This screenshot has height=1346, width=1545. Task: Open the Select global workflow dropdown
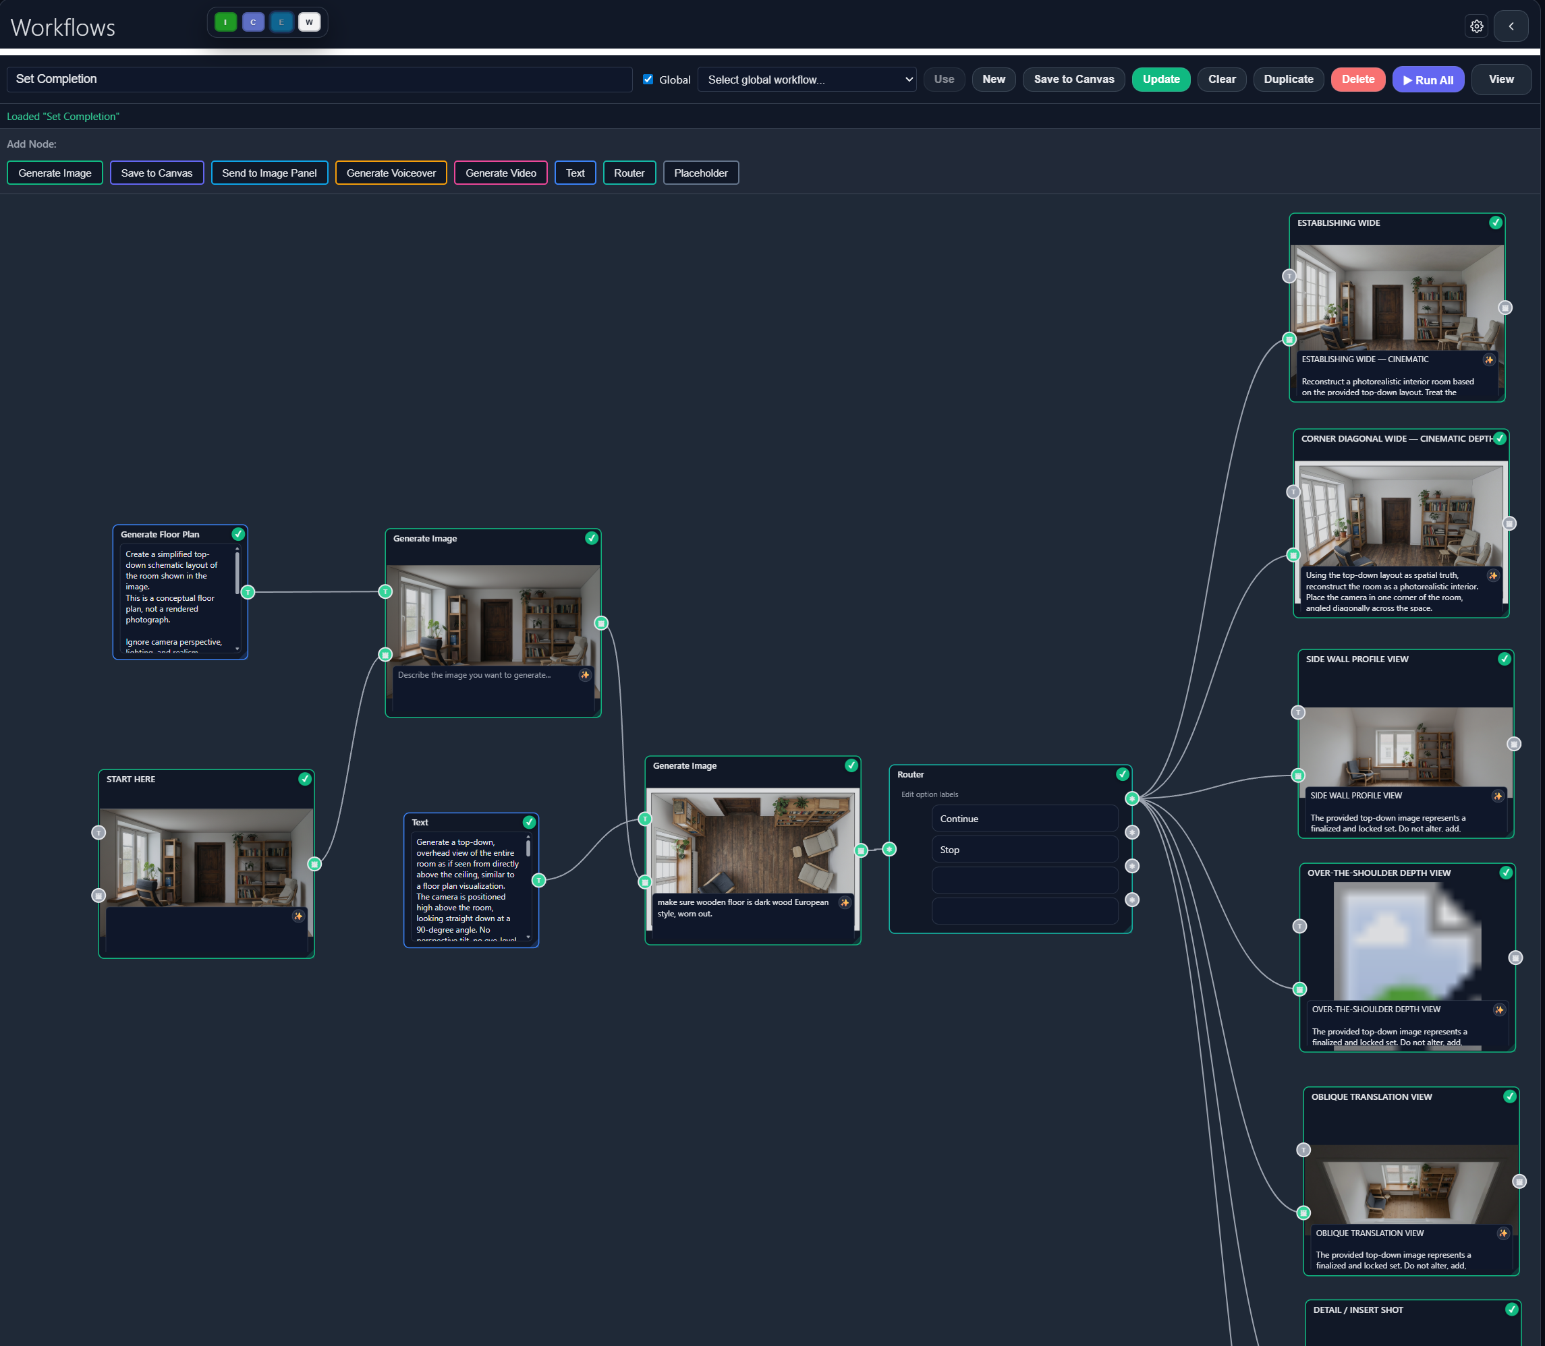(x=807, y=79)
